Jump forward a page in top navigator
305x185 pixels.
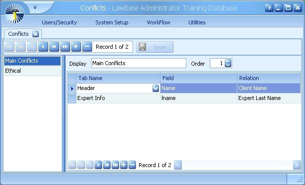coord(54,47)
